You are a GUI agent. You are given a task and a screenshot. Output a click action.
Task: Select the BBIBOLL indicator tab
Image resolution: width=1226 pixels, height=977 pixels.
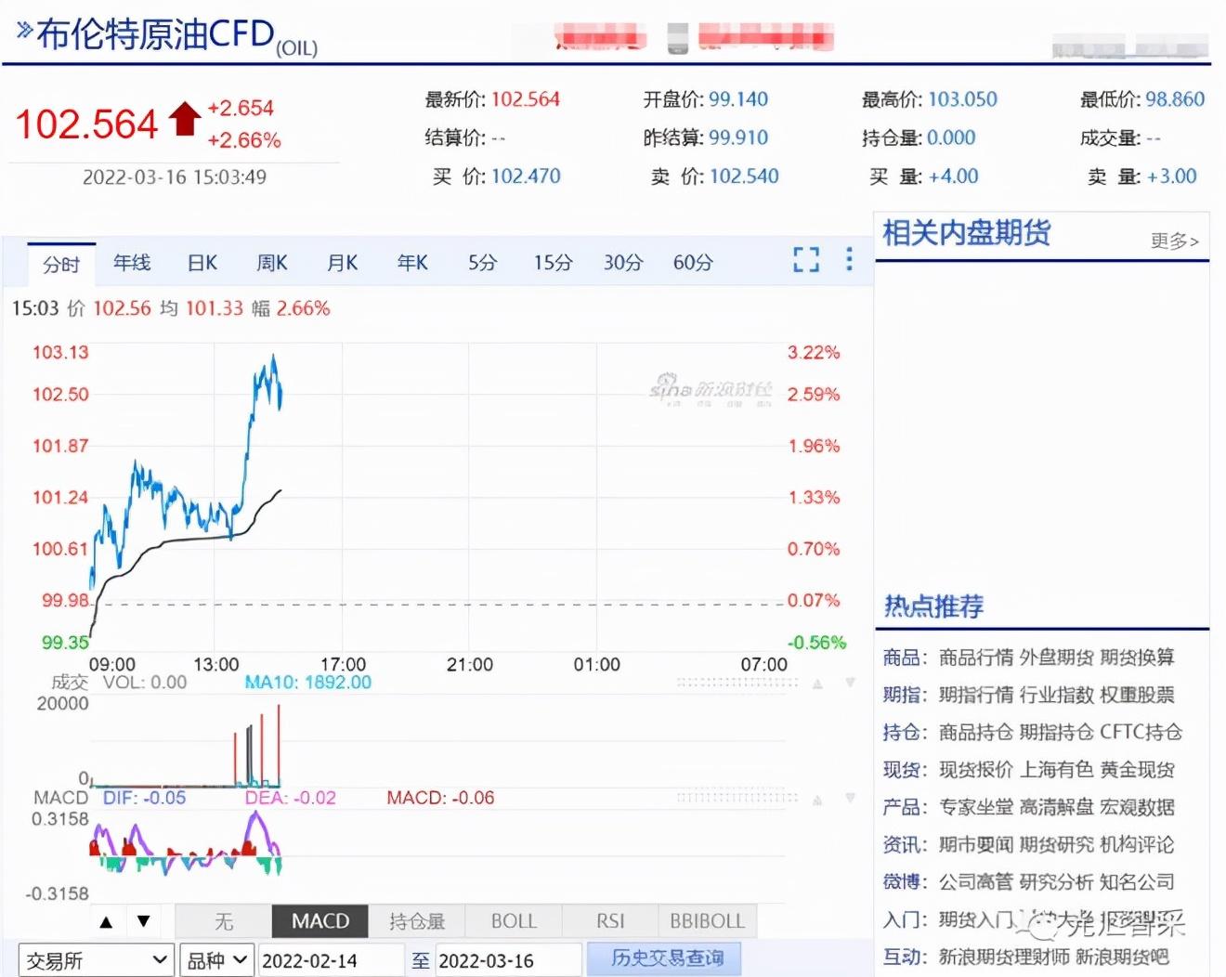[708, 921]
